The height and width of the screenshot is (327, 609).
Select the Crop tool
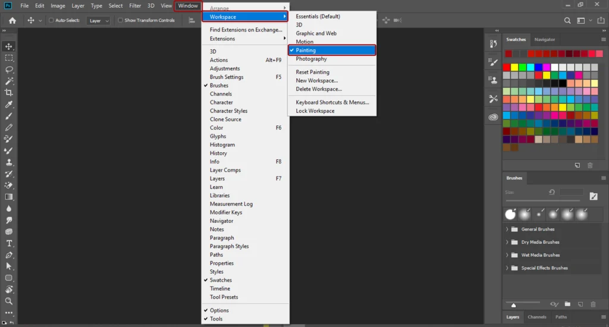click(x=8, y=93)
